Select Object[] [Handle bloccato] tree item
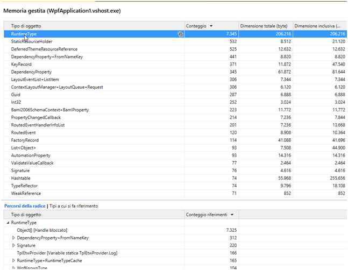The image size is (348, 270). 42,230
